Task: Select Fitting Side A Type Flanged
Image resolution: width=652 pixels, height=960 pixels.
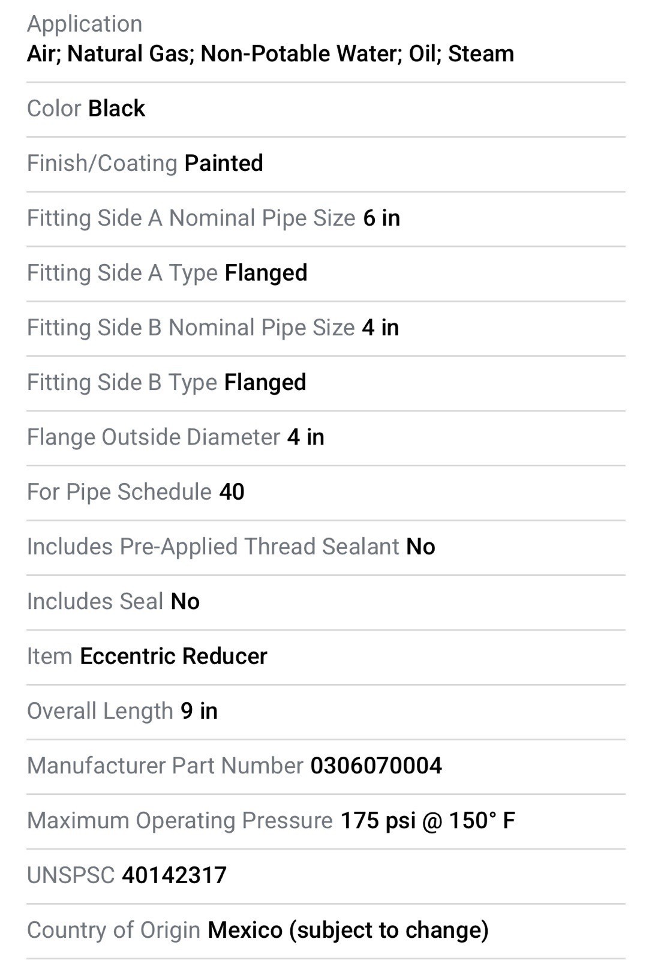Action: click(326, 274)
